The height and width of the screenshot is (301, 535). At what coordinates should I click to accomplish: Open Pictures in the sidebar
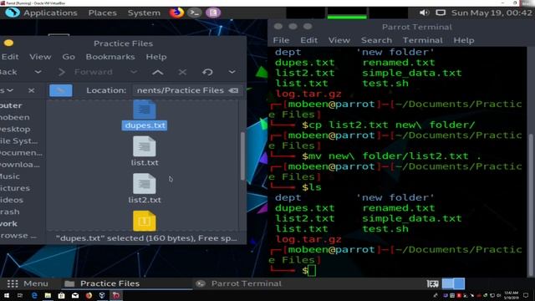pos(15,188)
